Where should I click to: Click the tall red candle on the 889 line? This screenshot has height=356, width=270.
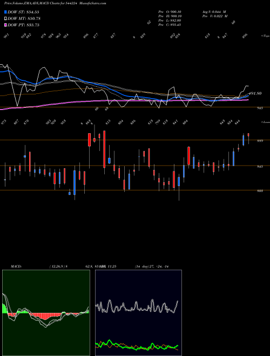[104, 149]
